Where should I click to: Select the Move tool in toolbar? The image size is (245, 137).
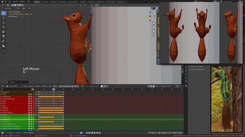(3, 23)
